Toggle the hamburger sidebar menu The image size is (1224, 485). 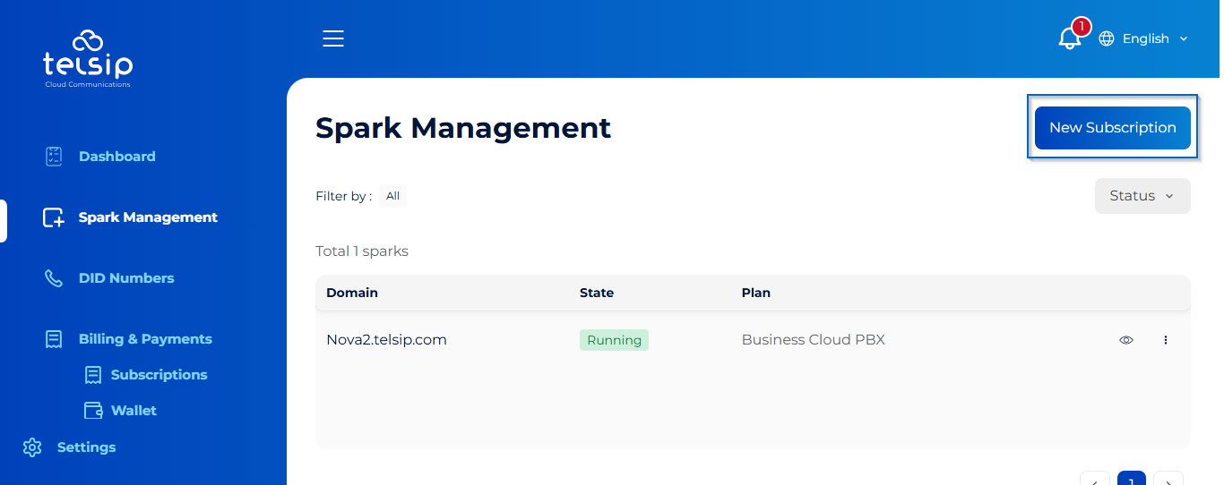point(333,38)
